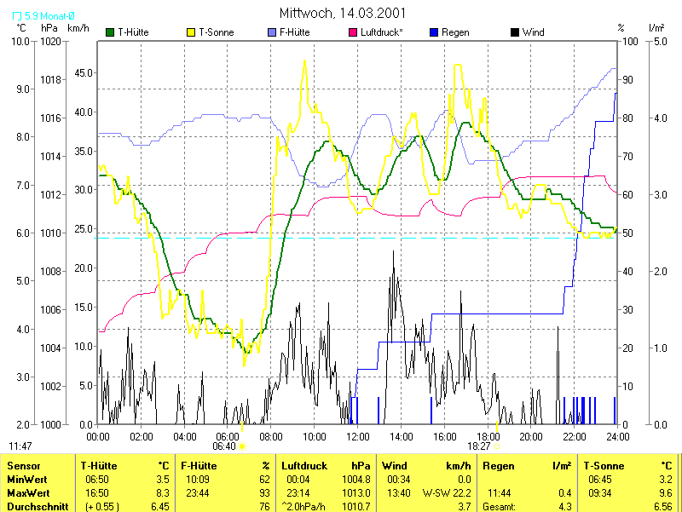
Task: Select the F-Hütte column header in table
Action: pyautogui.click(x=201, y=466)
